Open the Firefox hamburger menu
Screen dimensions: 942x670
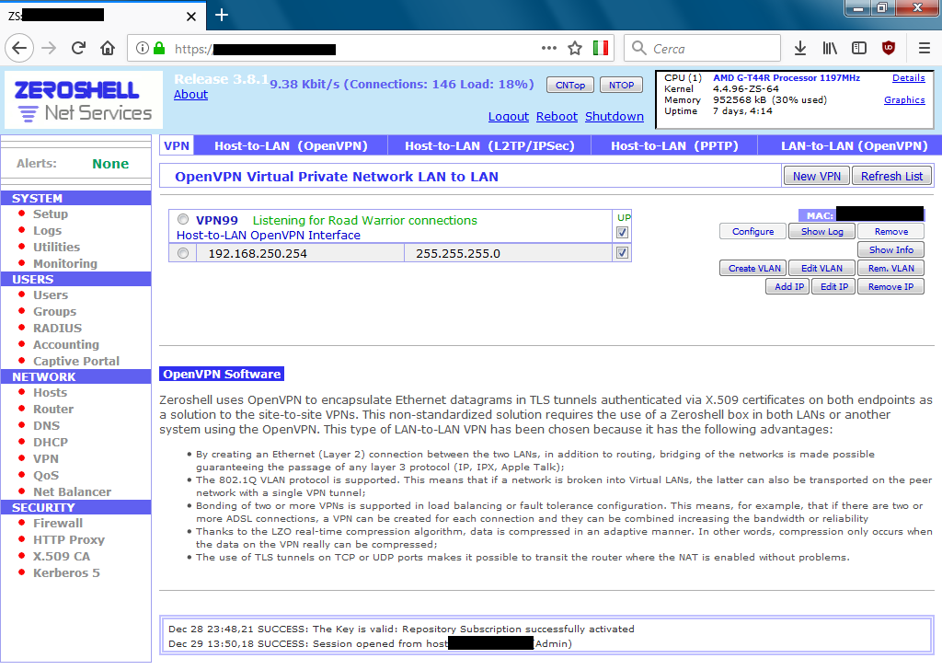pyautogui.click(x=925, y=48)
